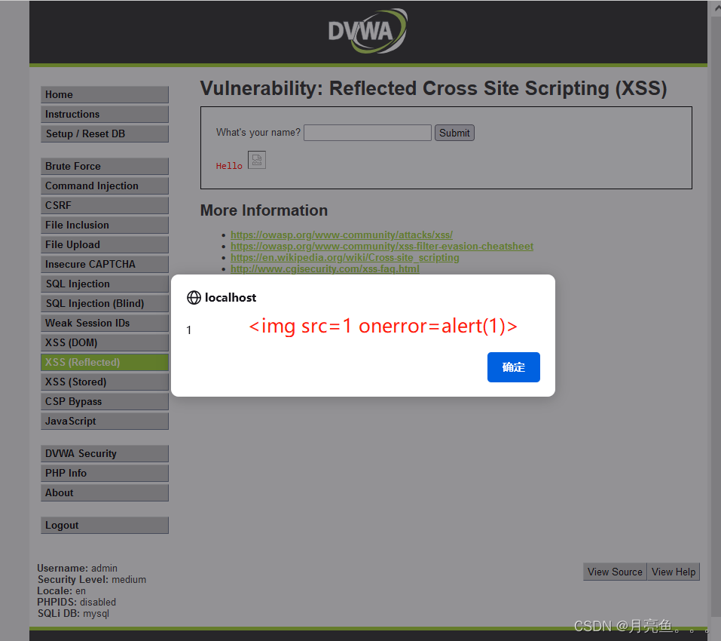Open the PHP Info page
Screen dimensions: 721x641
click(x=105, y=473)
